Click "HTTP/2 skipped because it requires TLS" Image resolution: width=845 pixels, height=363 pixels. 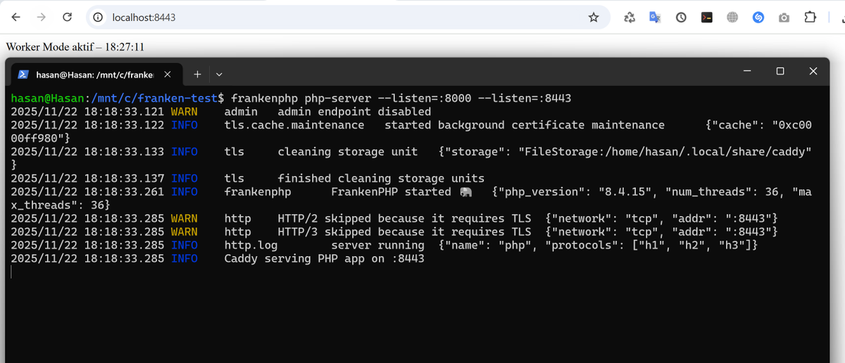coord(404,218)
